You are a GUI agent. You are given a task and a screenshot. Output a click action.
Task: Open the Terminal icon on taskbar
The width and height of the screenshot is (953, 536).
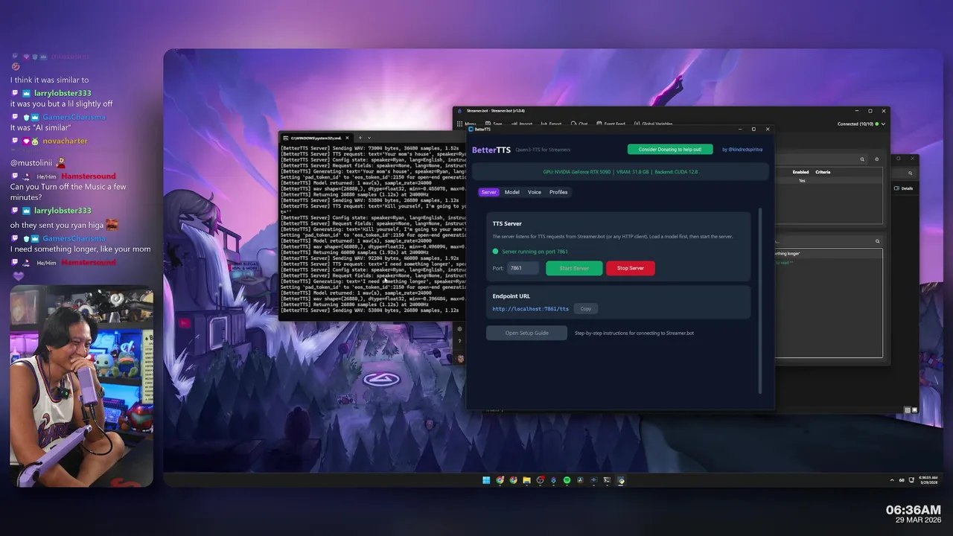point(607,480)
